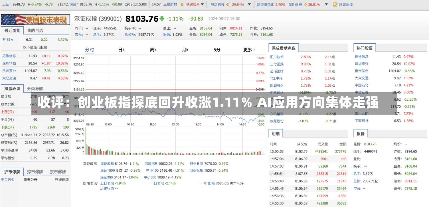Select the 京市停牌 tab
This screenshot has width=429, height=207.
pyautogui.click(x=58, y=172)
